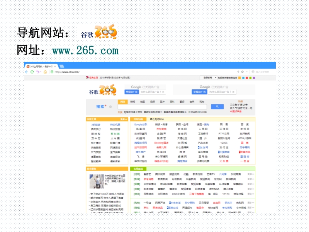The image size is (309, 232).
Task: Click the undo arrow dropdown in toolbar
Action: tap(39, 72)
